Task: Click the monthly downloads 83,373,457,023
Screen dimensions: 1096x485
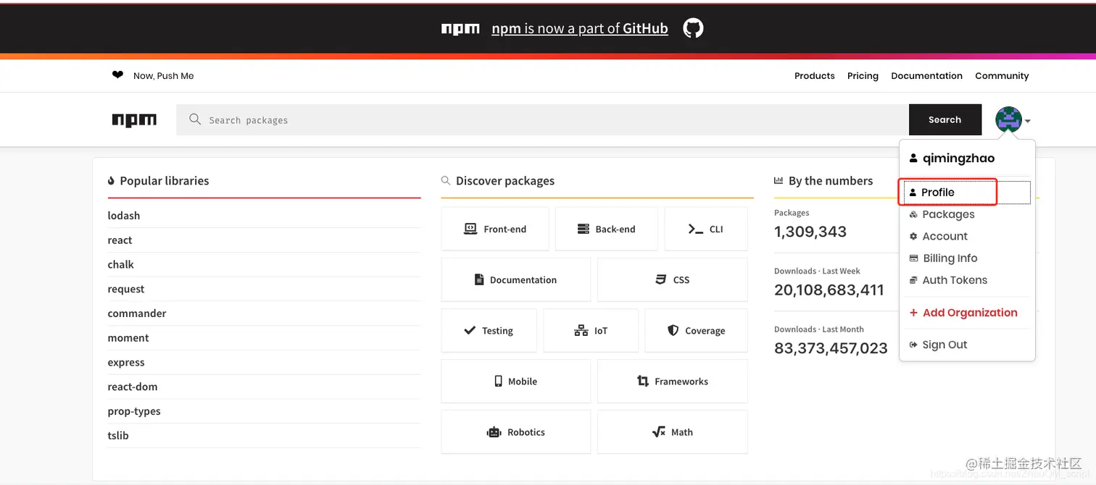Action: coord(831,348)
